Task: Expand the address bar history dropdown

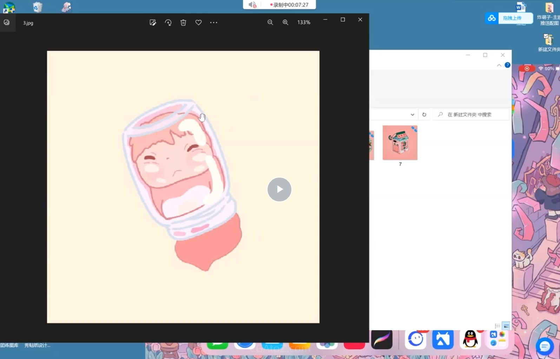Action: click(412, 114)
